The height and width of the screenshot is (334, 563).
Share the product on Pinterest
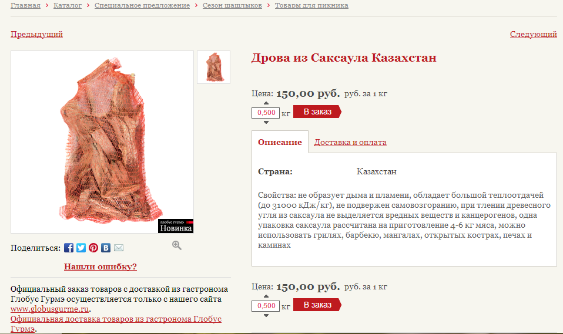(93, 248)
